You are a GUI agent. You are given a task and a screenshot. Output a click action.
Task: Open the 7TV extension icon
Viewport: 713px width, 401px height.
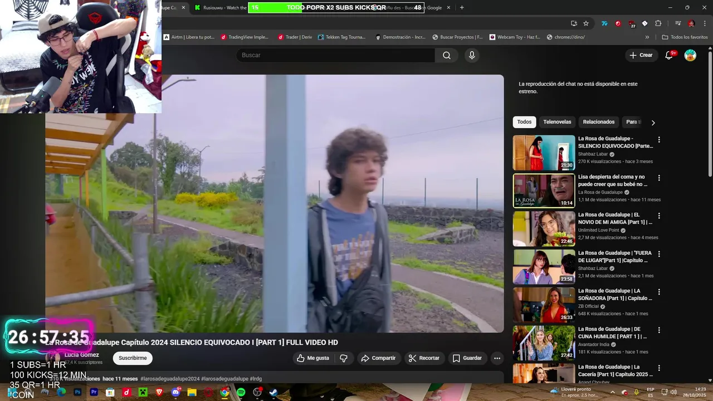604,23
